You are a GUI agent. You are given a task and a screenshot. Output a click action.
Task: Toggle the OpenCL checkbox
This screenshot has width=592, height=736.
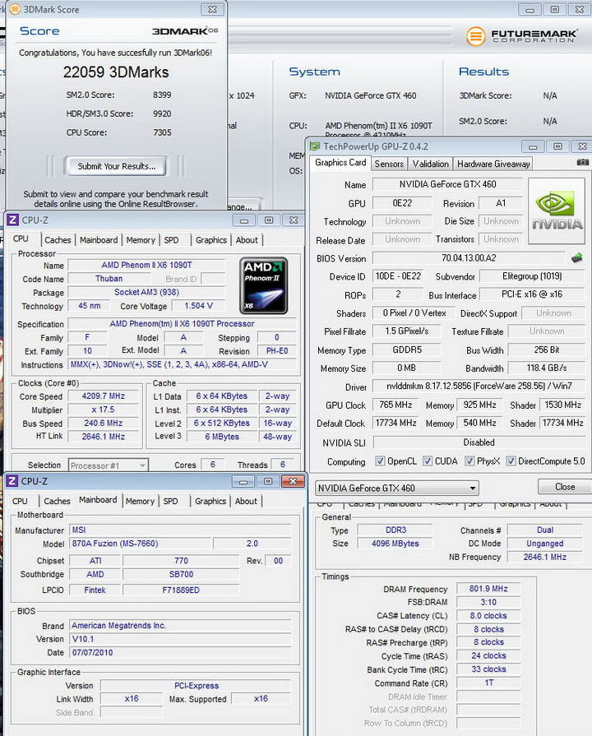pos(380,461)
